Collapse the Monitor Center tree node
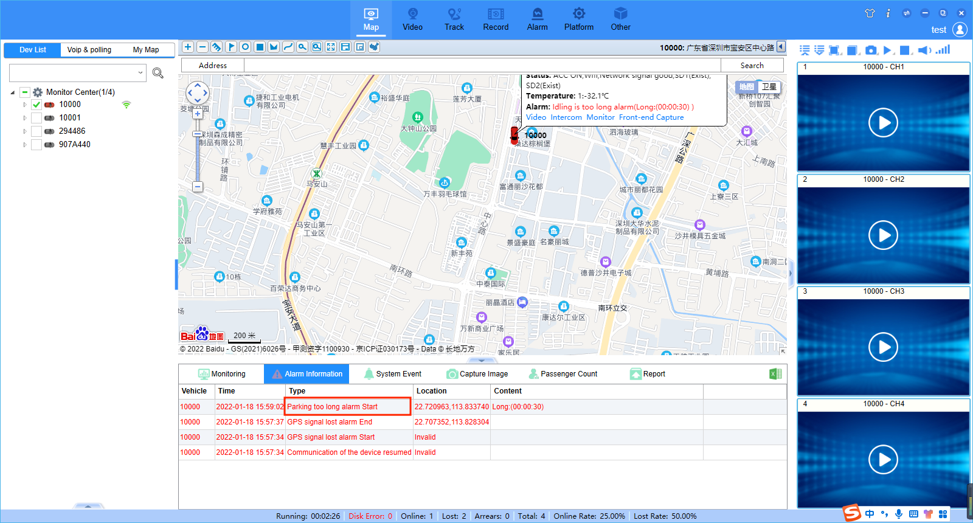 click(13, 92)
